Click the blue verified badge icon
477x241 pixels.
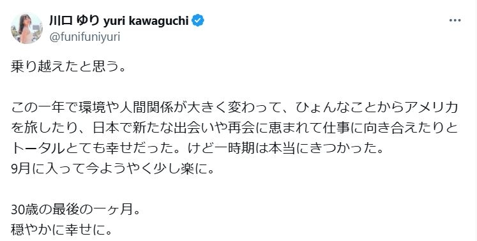[198, 20]
